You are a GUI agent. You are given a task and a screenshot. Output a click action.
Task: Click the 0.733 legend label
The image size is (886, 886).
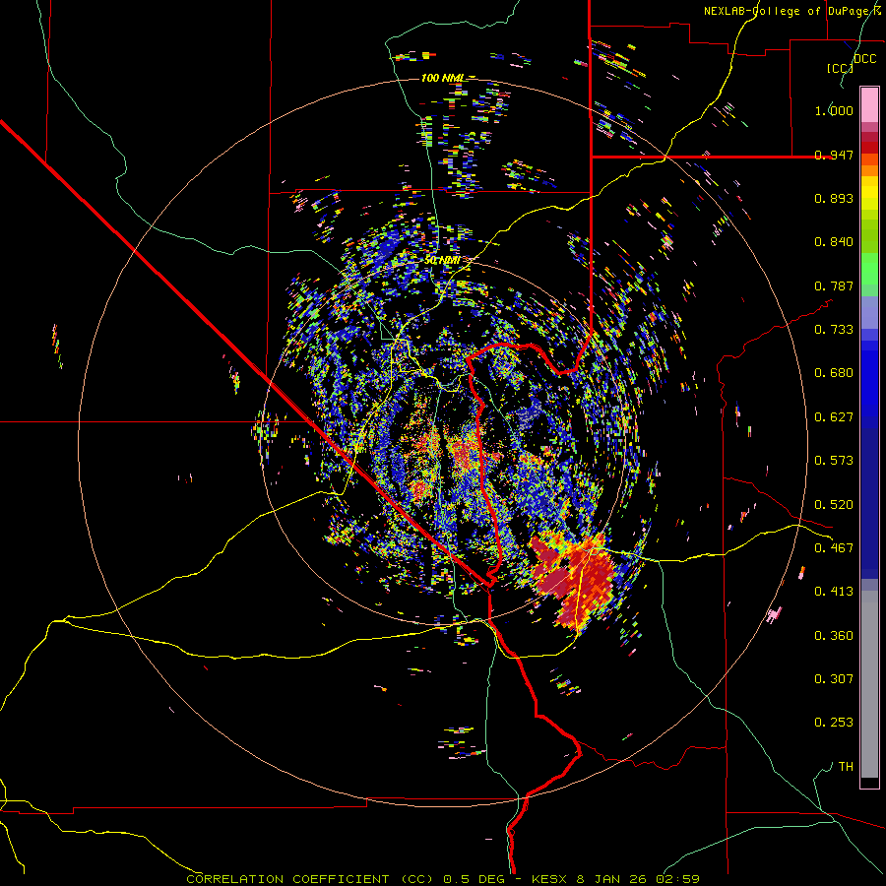click(834, 330)
